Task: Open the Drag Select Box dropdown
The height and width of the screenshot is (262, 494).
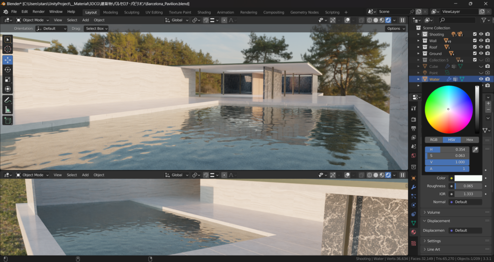Action: (96, 28)
